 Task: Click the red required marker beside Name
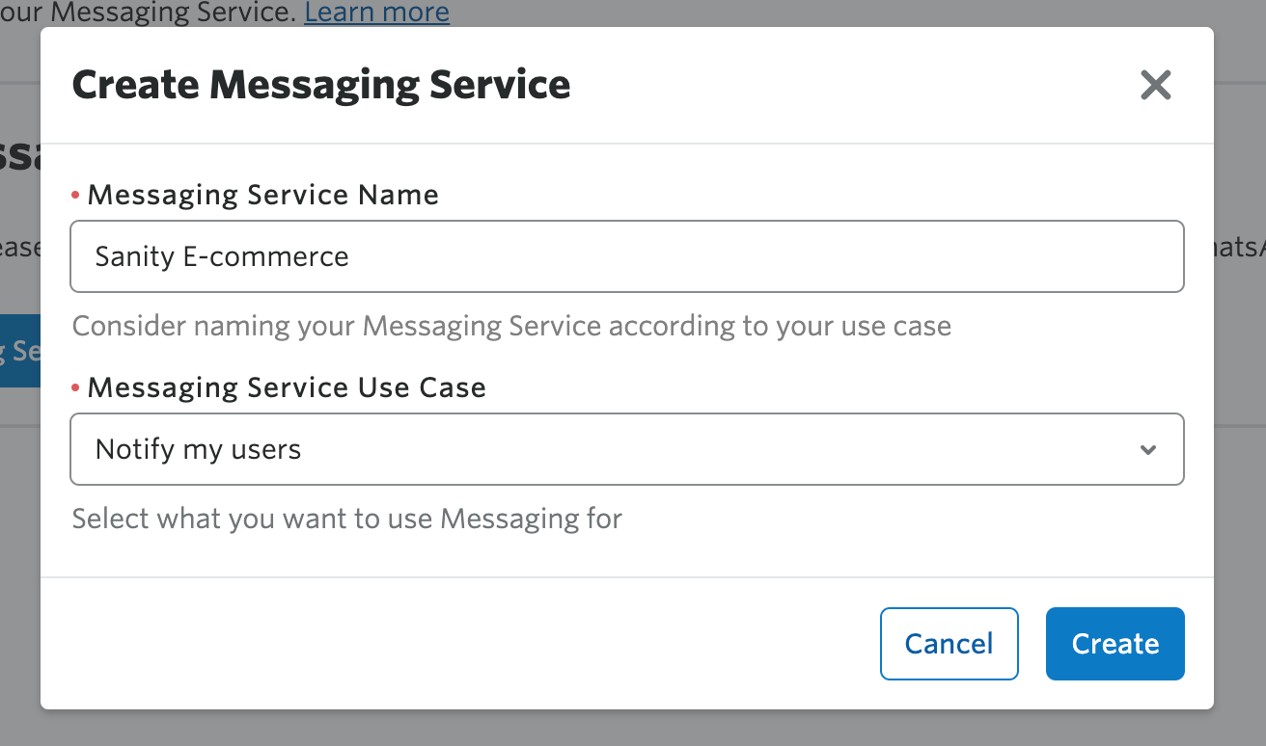tap(75, 194)
